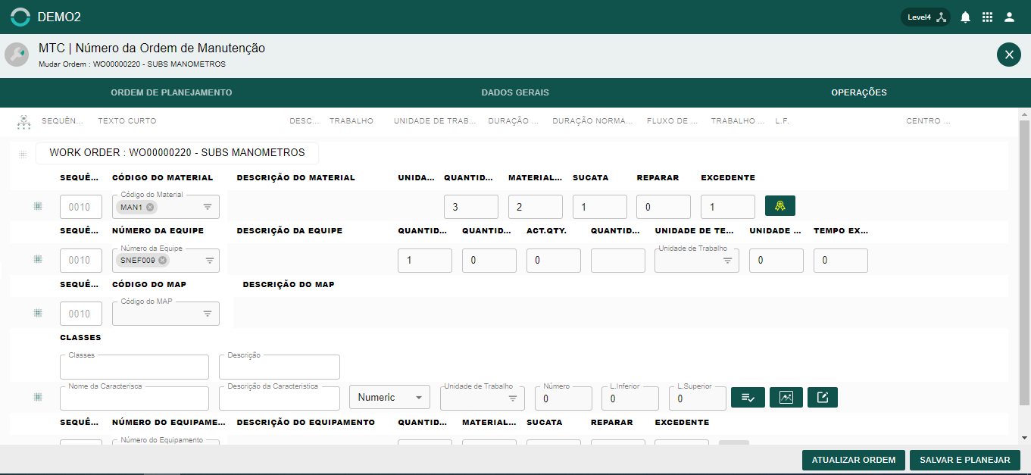Image resolution: width=1031 pixels, height=475 pixels.
Task: Click the operations hierarchy tree icon
Action: click(23, 121)
